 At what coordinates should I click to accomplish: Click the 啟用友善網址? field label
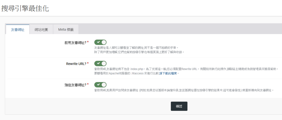[x=75, y=42]
